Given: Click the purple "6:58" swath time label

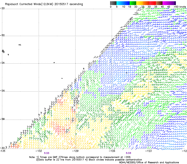Looking at the screenshot, I should pyautogui.click(x=128, y=153).
